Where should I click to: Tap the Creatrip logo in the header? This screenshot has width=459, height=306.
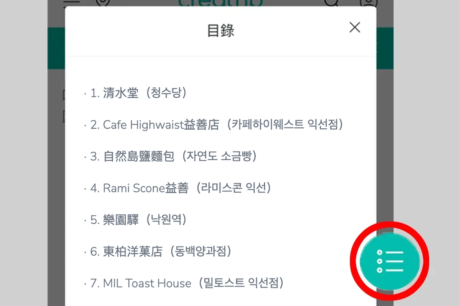pyautogui.click(x=221, y=2)
